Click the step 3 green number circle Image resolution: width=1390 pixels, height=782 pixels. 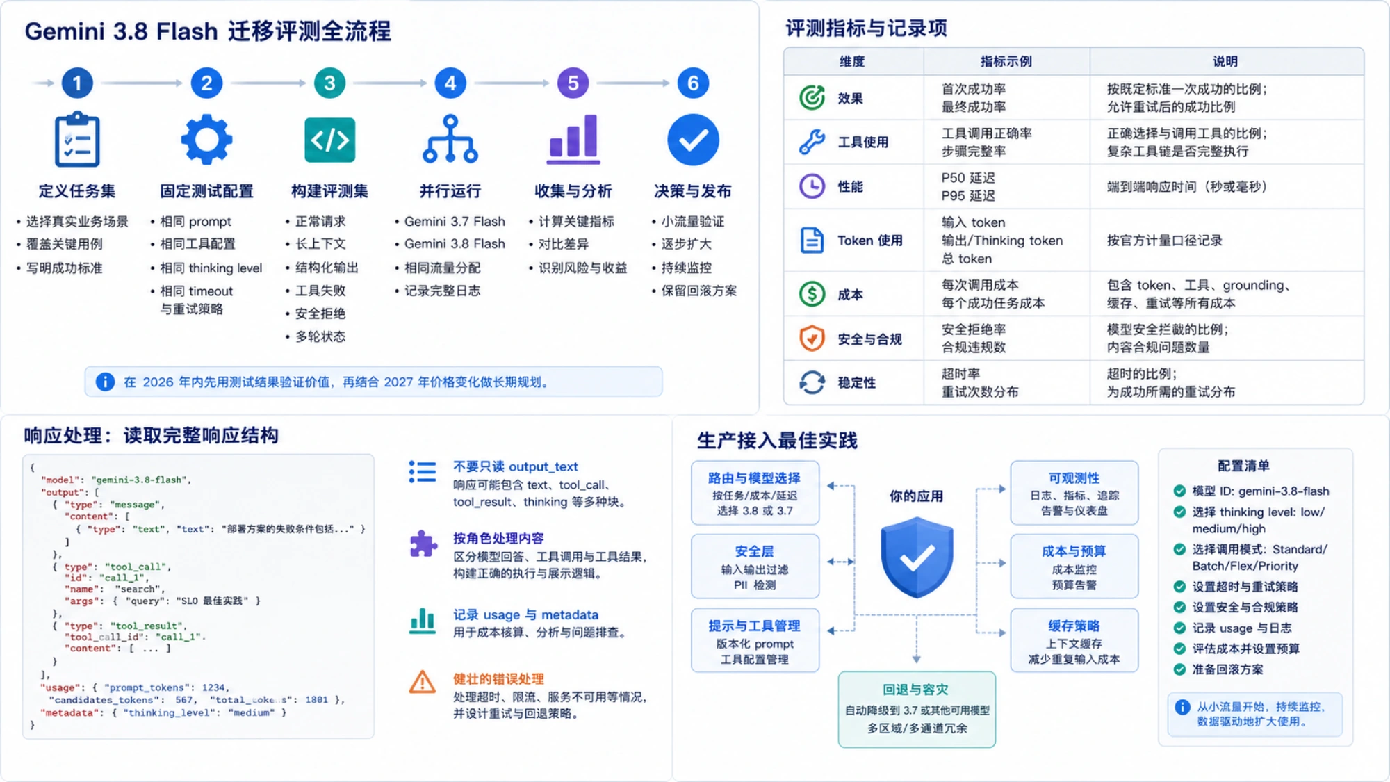(x=329, y=83)
